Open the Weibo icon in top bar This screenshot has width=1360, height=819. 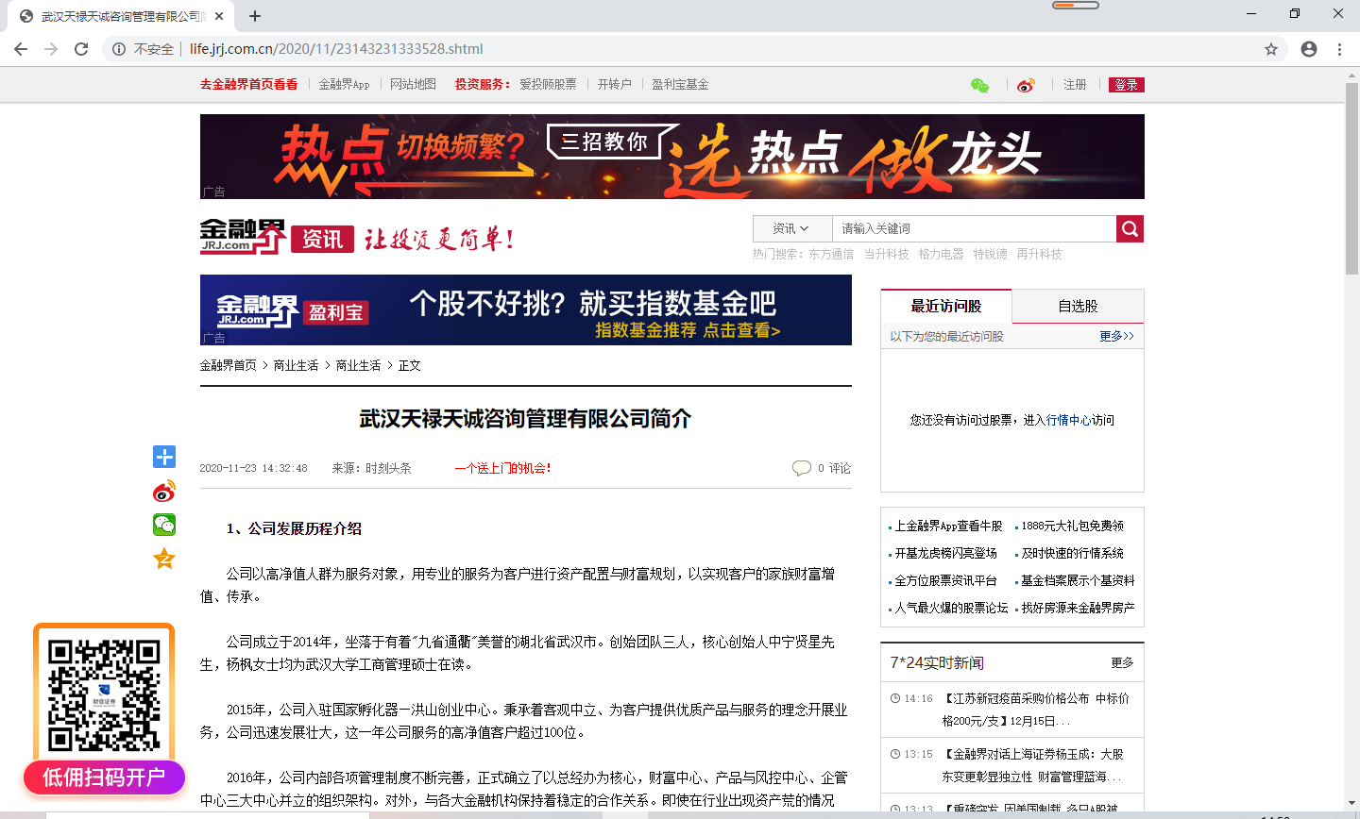pos(1026,85)
